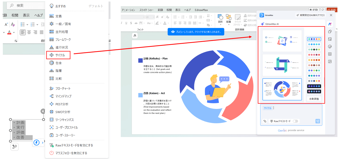The image size is (341, 159).
Task: Click the lightning bolt quick action icon
Action: click(36, 143)
